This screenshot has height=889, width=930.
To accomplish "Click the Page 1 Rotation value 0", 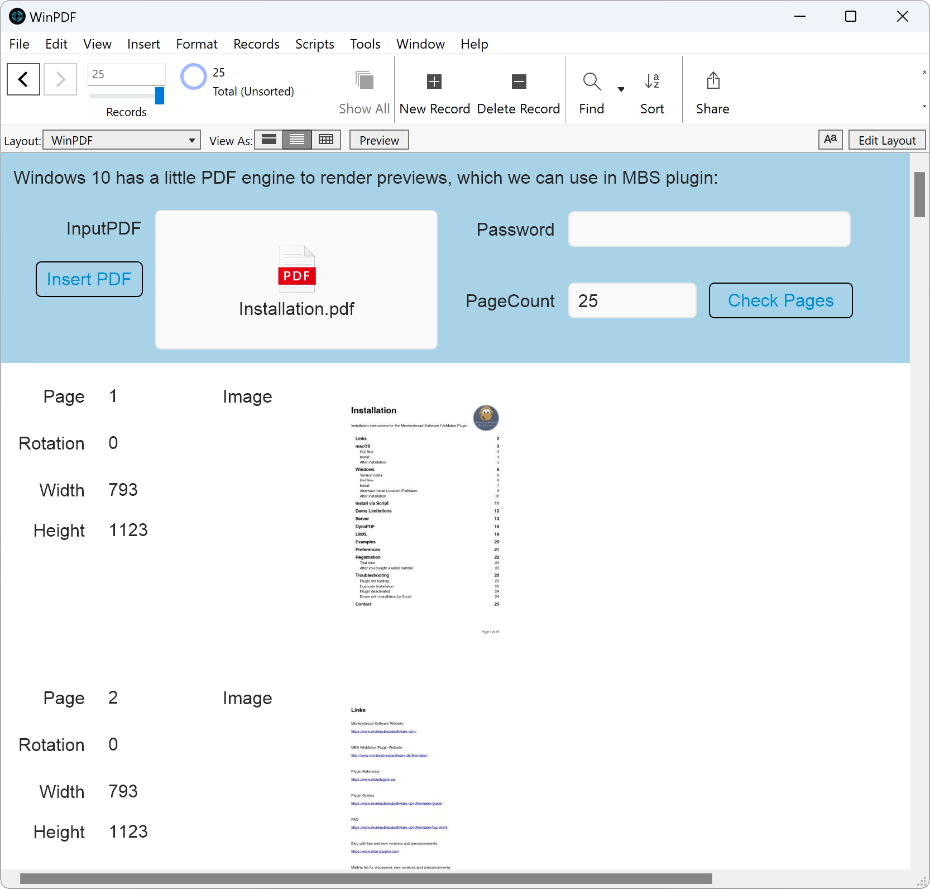I will (113, 443).
